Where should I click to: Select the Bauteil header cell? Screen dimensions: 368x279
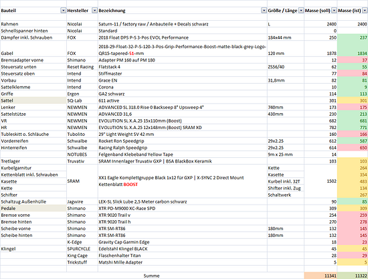[33, 11]
